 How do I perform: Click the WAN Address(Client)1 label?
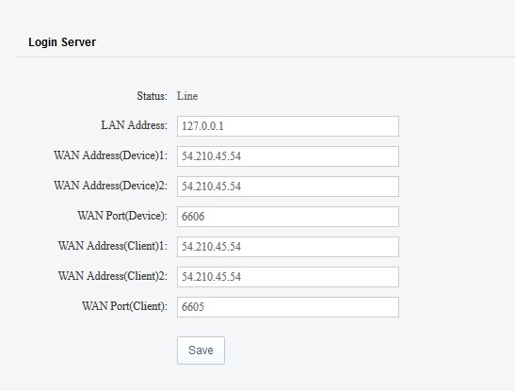pos(113,246)
